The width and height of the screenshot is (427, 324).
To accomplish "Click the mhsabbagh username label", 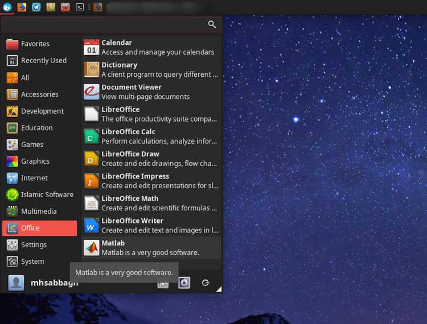I will click(55, 283).
